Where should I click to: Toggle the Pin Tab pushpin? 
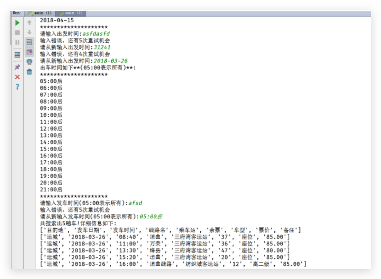17,67
